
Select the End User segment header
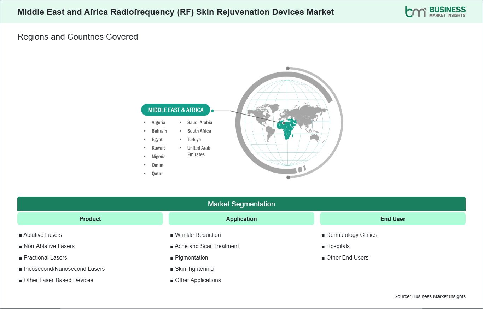coord(393,219)
